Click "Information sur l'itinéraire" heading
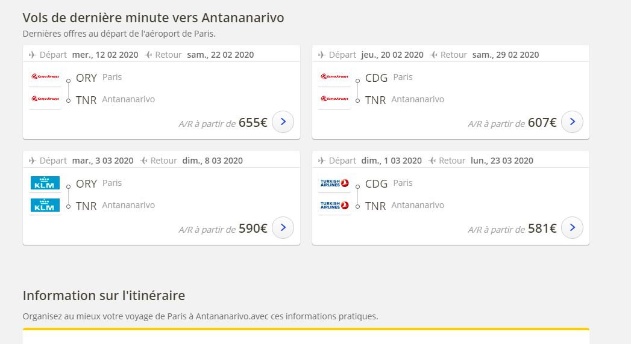 104,295
